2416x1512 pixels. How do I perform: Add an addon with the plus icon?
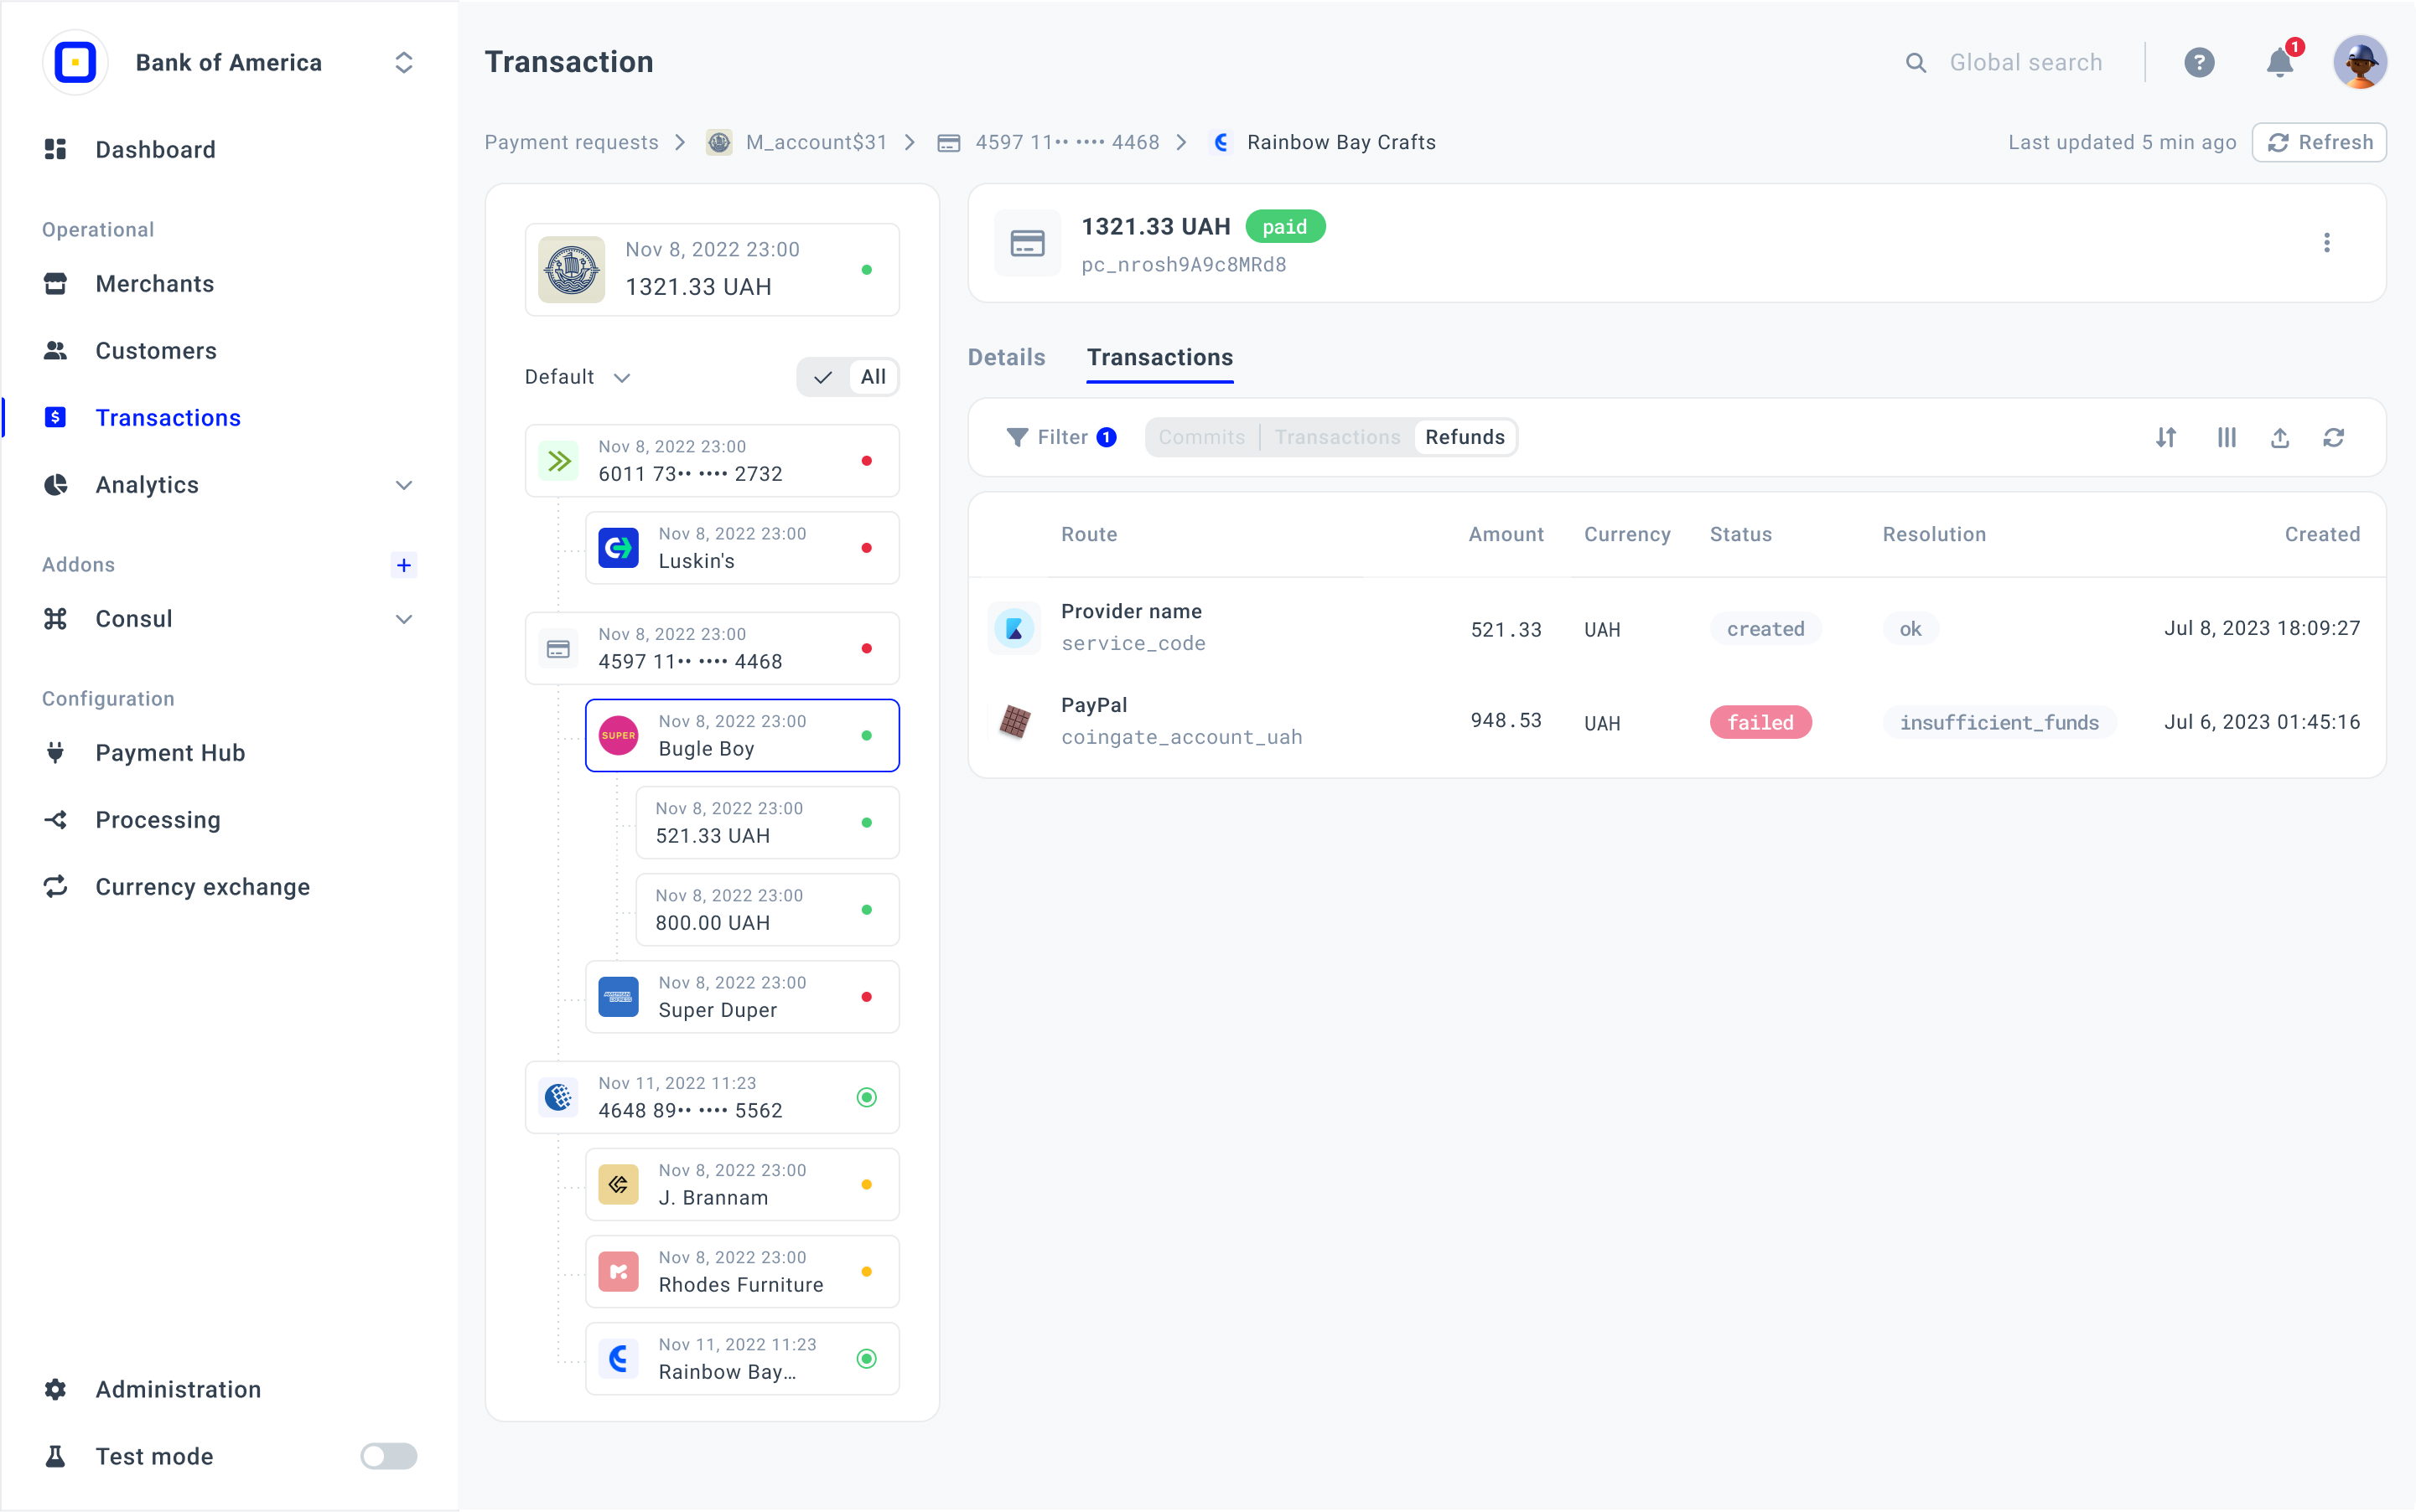tap(403, 565)
